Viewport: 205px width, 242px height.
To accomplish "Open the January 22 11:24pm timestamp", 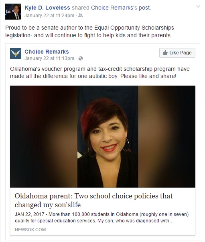I will click(x=49, y=16).
